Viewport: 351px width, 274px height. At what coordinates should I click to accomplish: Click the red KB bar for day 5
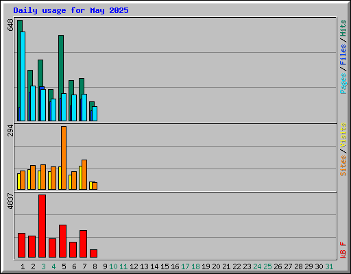[62, 241]
